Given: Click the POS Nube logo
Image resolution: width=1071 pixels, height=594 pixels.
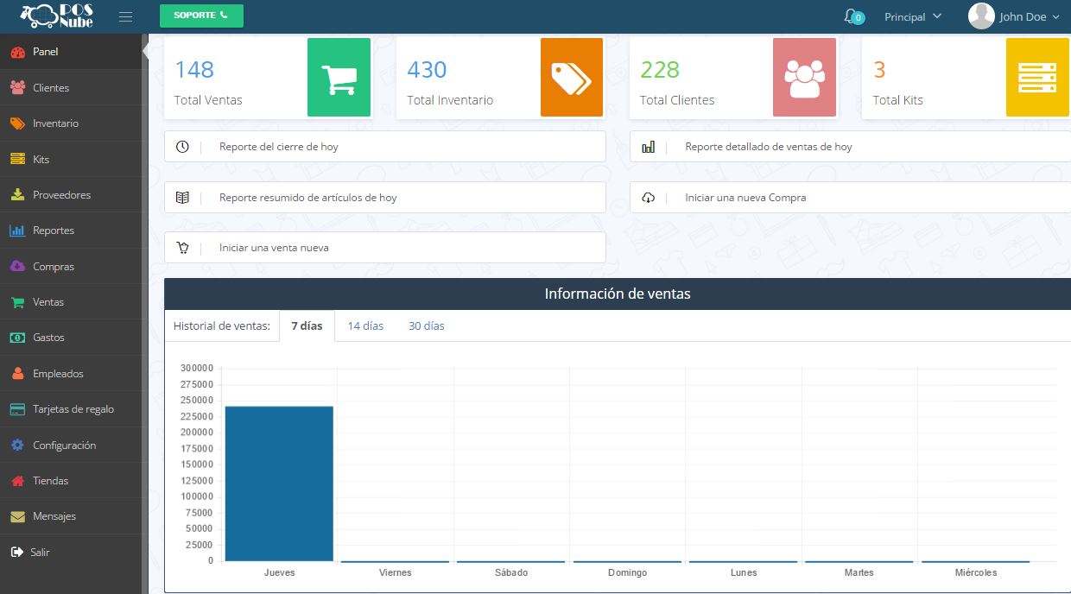Looking at the screenshot, I should pos(57,16).
